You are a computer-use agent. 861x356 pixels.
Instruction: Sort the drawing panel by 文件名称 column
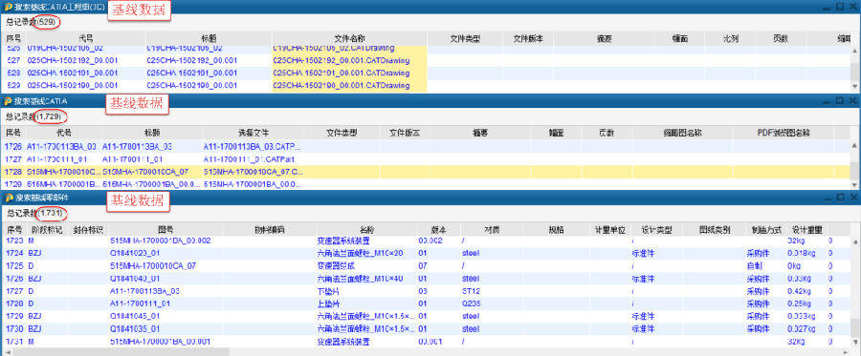point(349,38)
